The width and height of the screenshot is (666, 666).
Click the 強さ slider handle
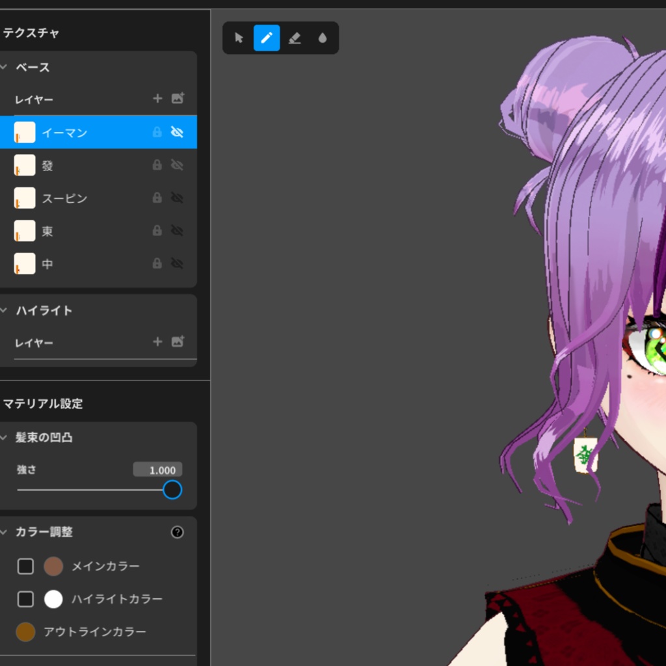click(x=172, y=490)
